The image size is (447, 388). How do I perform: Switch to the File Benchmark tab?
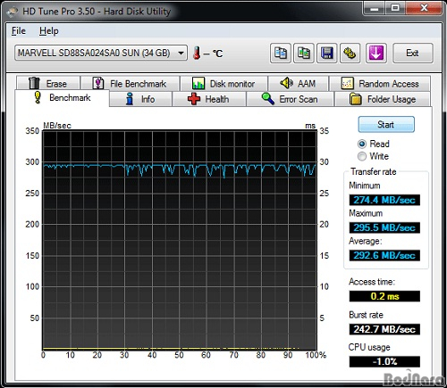pyautogui.click(x=131, y=83)
